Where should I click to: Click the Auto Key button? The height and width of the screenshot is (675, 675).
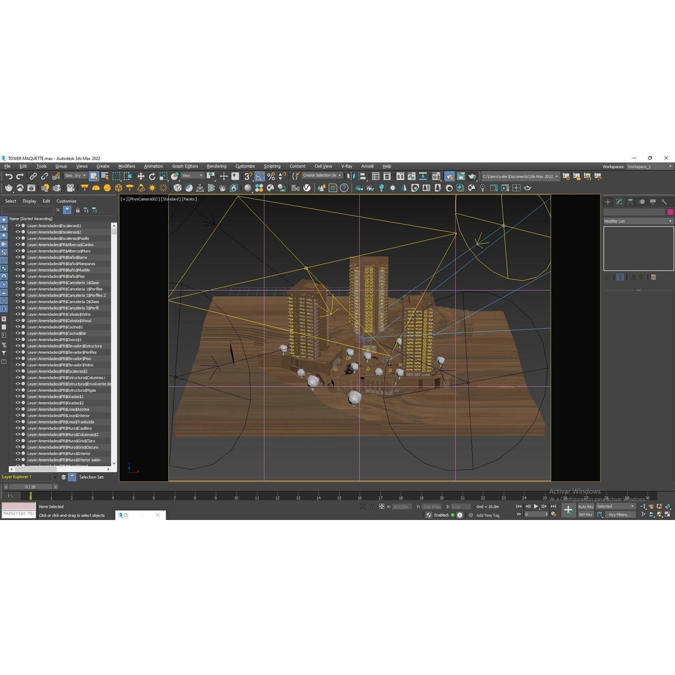[586, 507]
